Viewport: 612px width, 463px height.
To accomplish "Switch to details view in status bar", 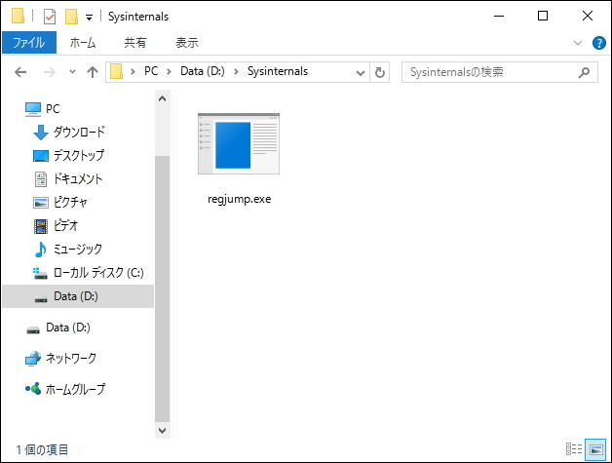I will (x=574, y=449).
